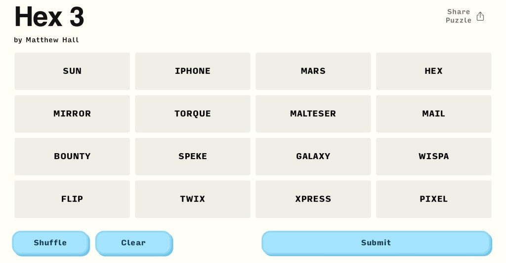Select the IPHONE word tile
The image size is (506, 263).
coord(193,71)
